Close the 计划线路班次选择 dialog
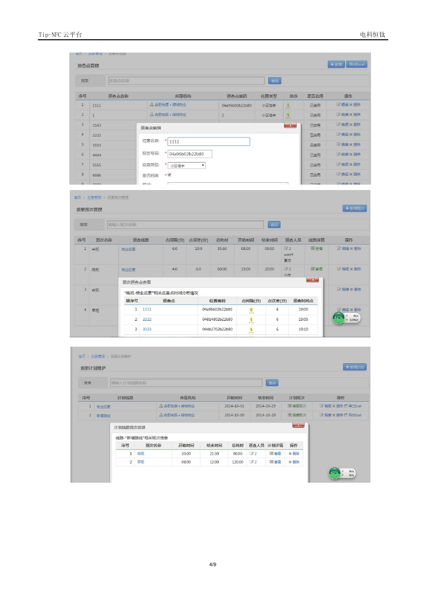The image size is (427, 603). [298, 425]
